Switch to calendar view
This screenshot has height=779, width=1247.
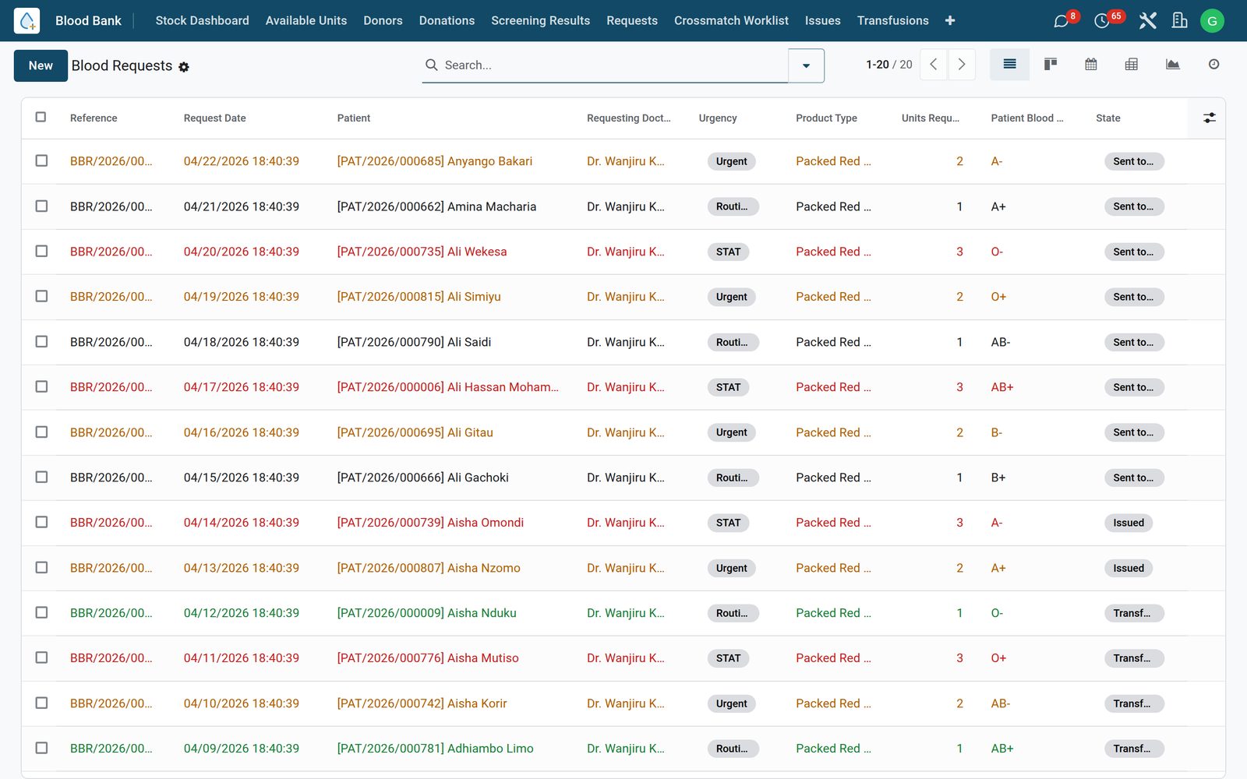coord(1091,65)
